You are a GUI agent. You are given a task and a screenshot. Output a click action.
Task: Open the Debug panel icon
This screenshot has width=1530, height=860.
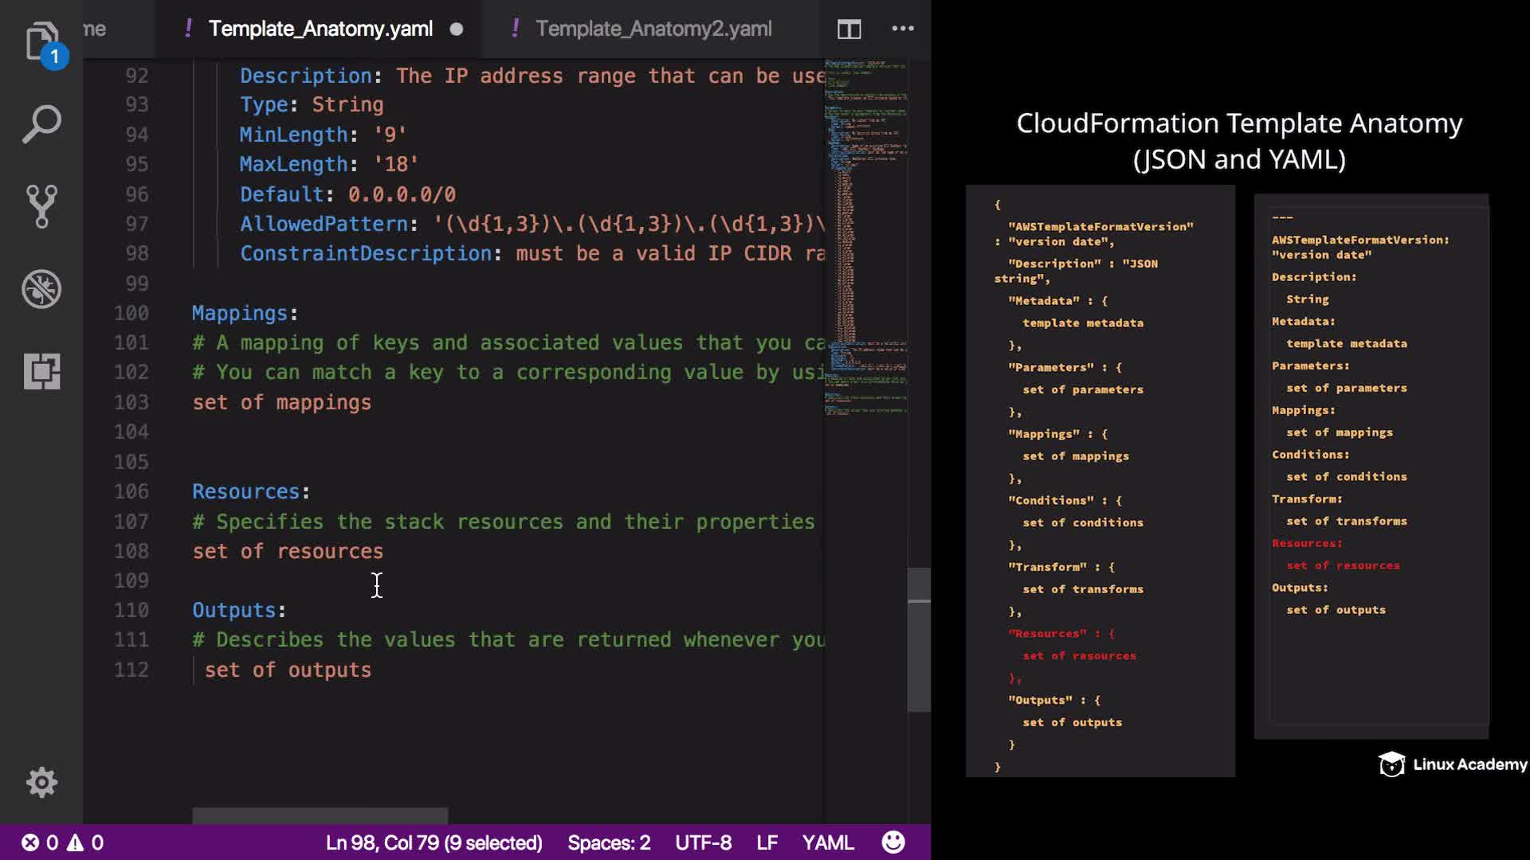[41, 289]
